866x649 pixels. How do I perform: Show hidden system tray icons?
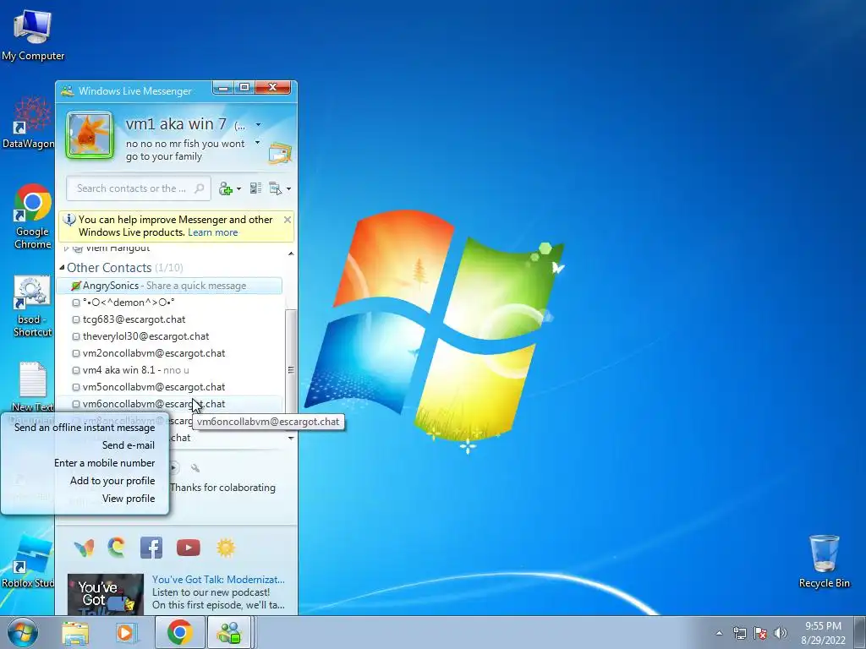[x=719, y=633]
